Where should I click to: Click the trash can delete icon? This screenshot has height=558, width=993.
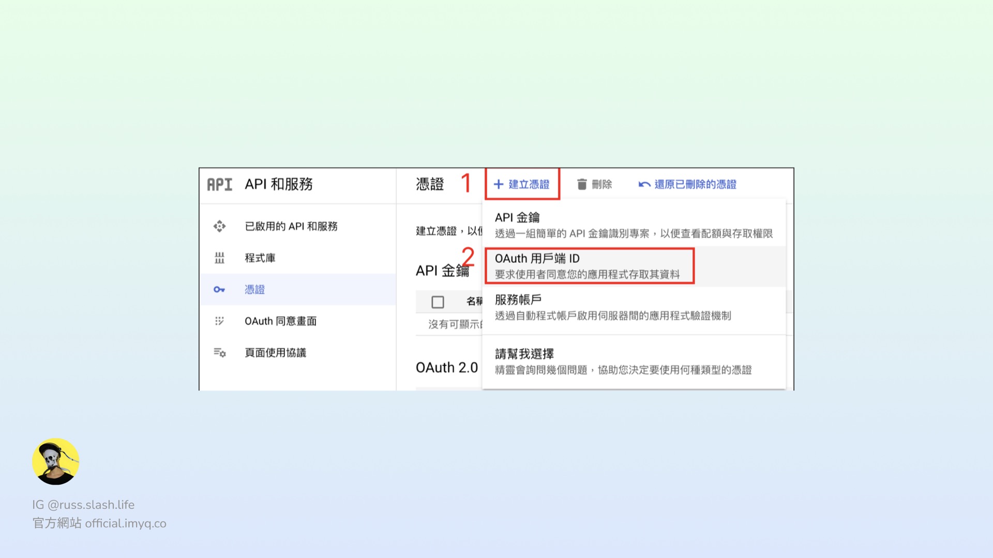click(582, 184)
